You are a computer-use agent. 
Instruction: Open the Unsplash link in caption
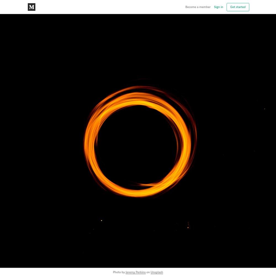pyautogui.click(x=157, y=272)
